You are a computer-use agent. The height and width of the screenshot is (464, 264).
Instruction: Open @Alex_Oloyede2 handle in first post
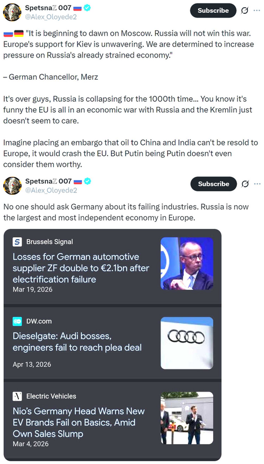tap(51, 17)
